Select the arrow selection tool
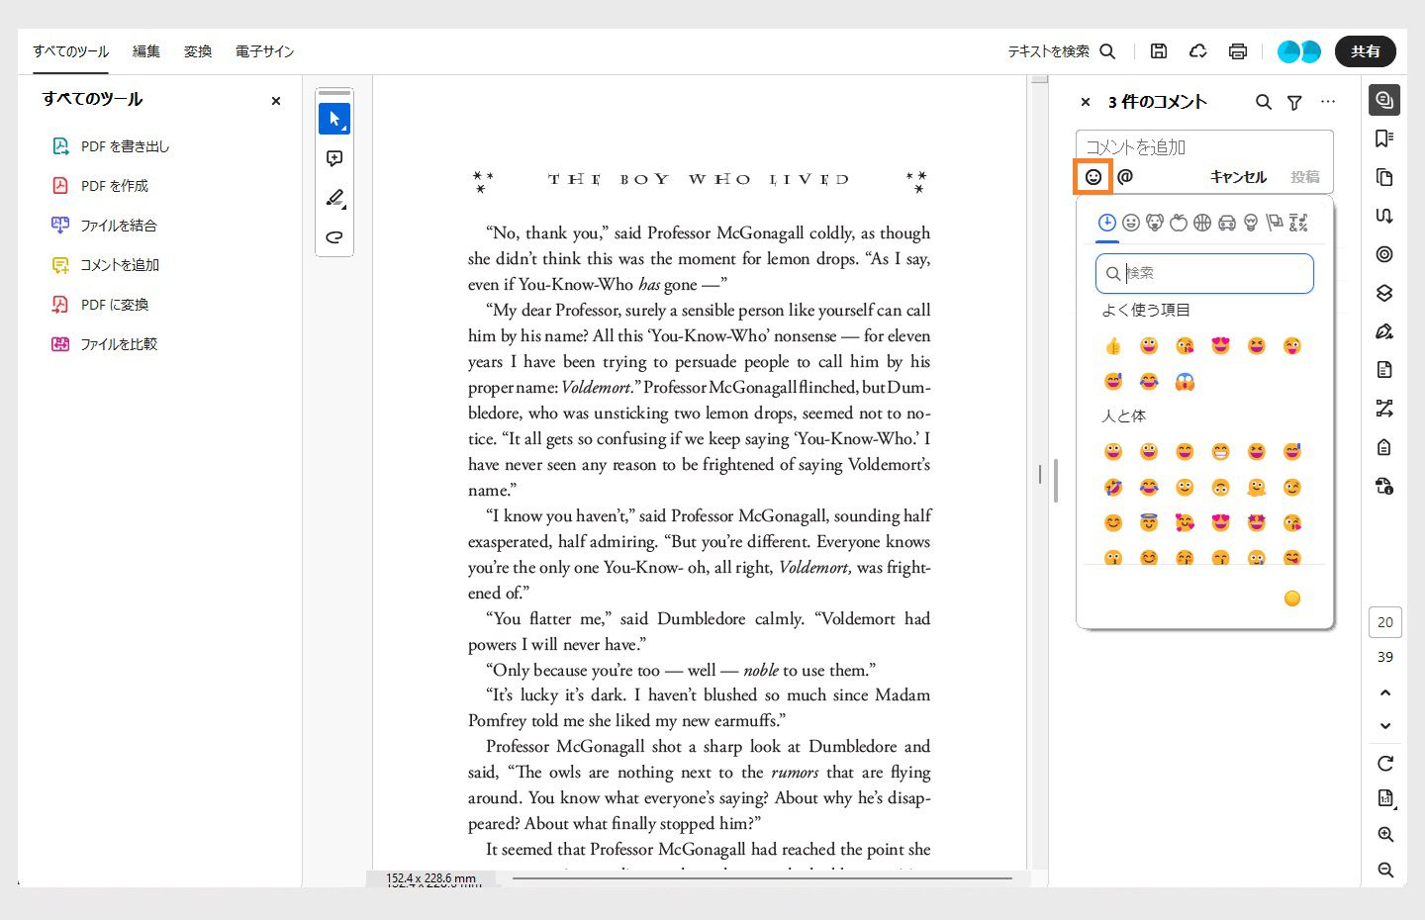The height and width of the screenshot is (920, 1425). coord(334,119)
